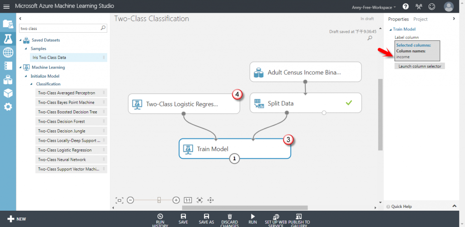Image resolution: width=465 pixels, height=227 pixels.
Task: Click Discard Changes in bottom bar
Action: click(x=230, y=220)
